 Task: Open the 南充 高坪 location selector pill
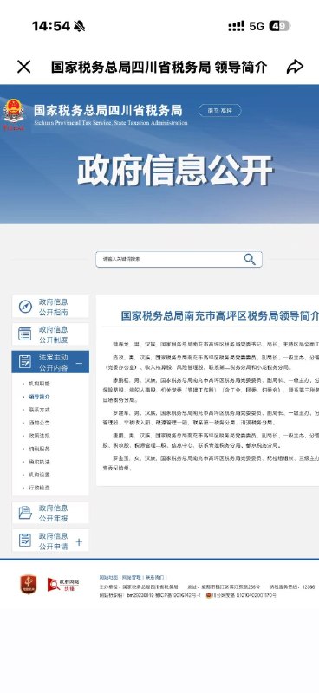coord(220,111)
